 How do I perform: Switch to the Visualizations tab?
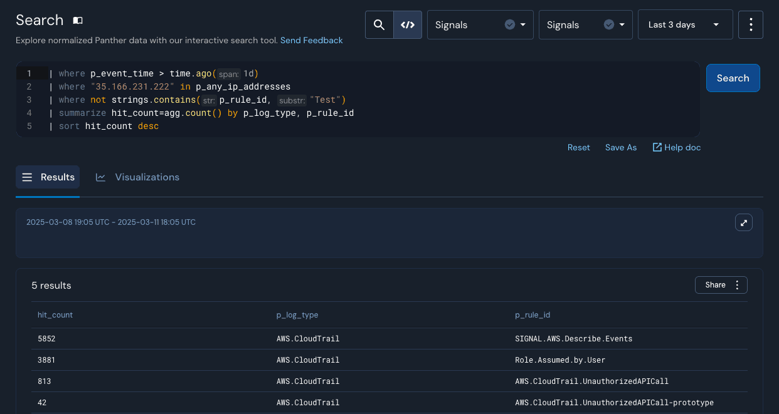point(137,177)
